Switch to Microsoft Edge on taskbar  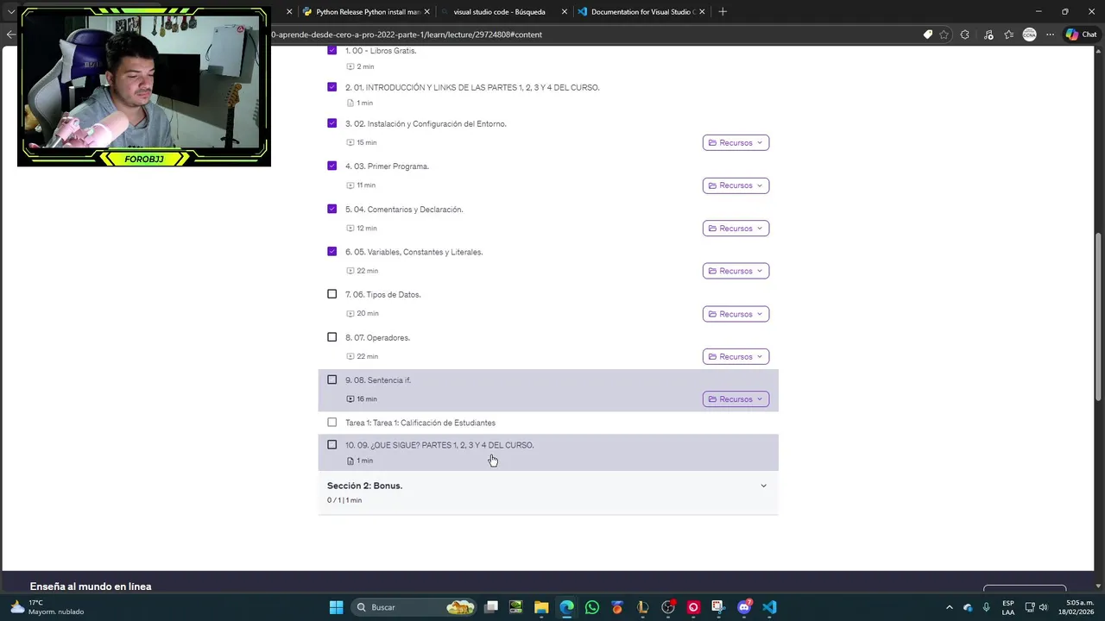click(x=566, y=607)
